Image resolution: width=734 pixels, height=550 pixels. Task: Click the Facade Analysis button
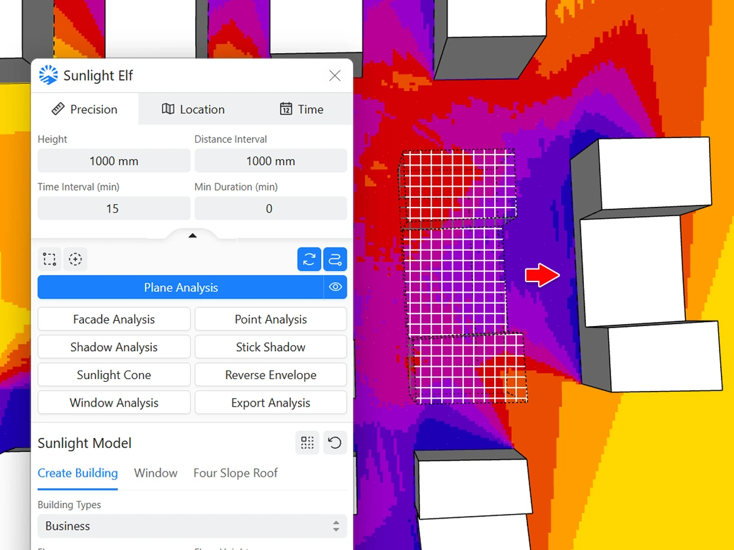pyautogui.click(x=114, y=320)
